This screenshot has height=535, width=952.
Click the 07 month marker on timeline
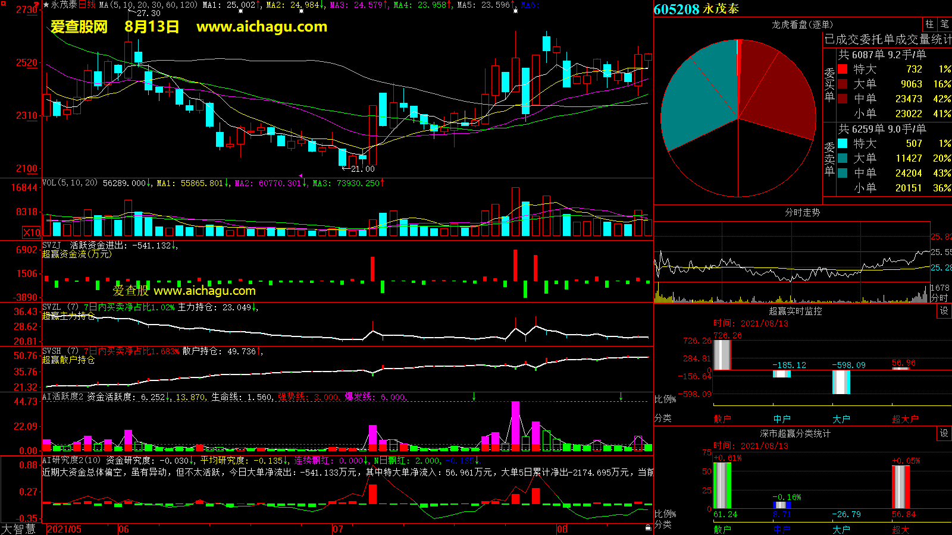(337, 529)
